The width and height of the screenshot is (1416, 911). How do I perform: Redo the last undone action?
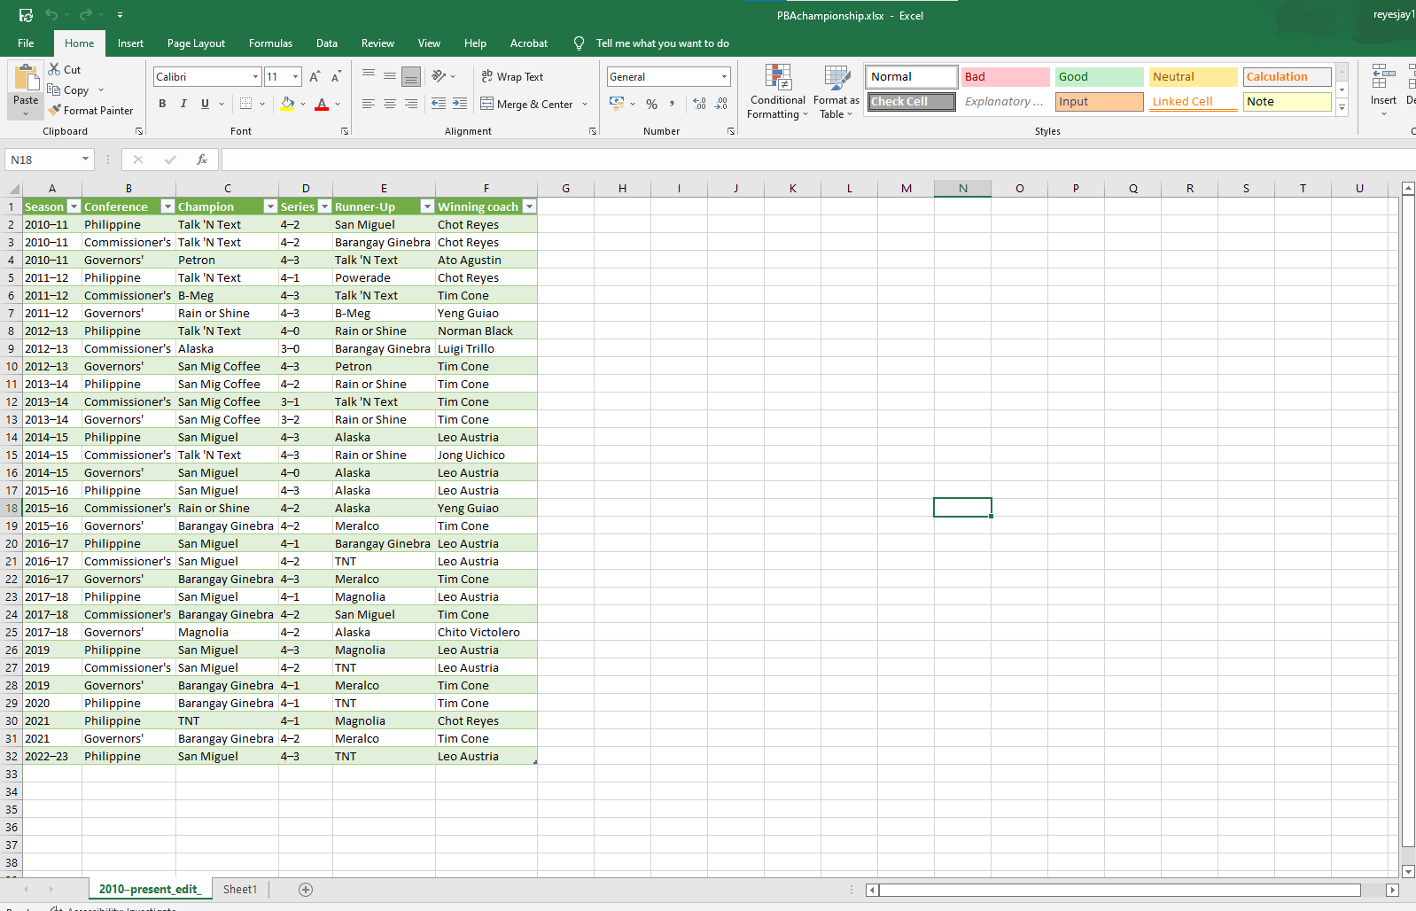click(85, 15)
